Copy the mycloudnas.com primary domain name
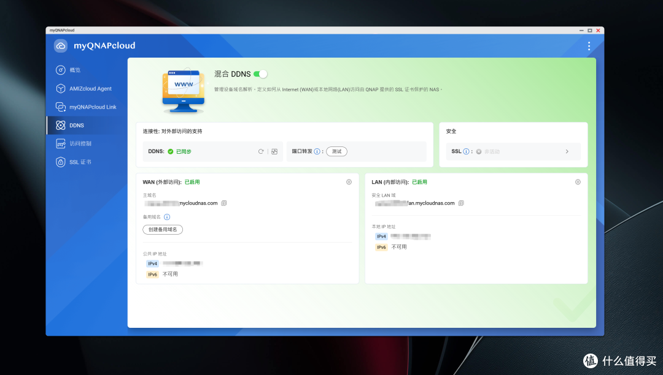663x375 pixels. pos(224,203)
